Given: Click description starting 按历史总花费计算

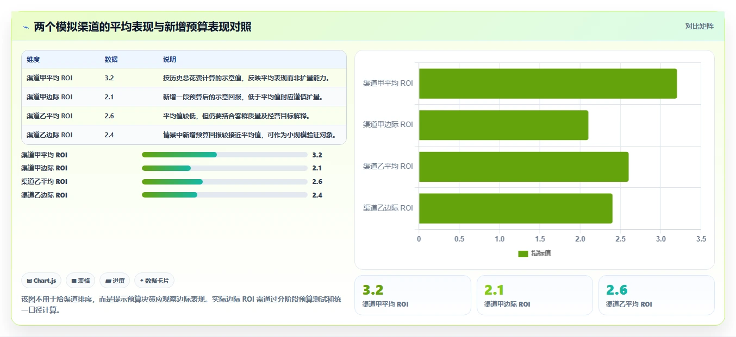Looking at the screenshot, I should pyautogui.click(x=246, y=78).
